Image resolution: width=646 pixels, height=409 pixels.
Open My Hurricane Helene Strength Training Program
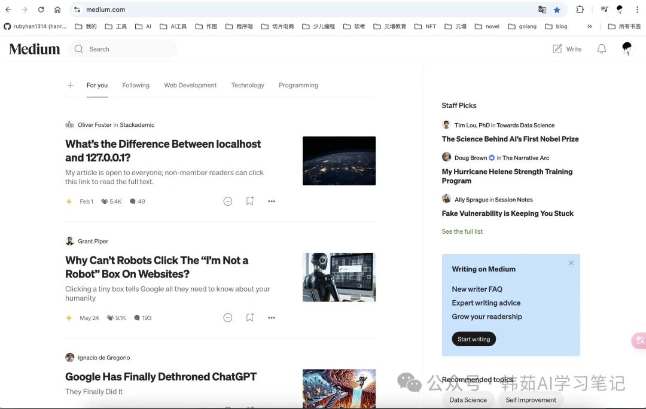pyautogui.click(x=507, y=176)
